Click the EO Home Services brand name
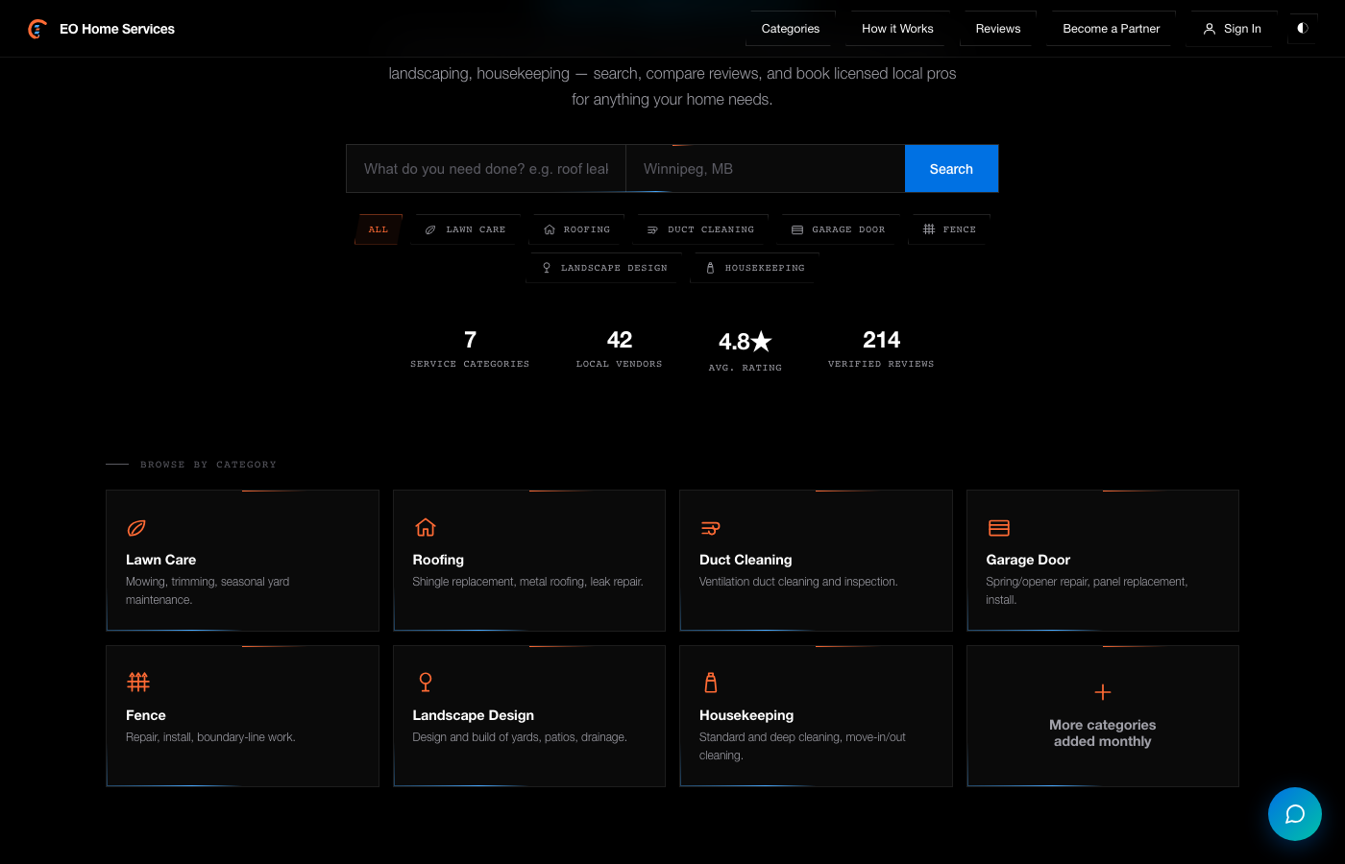The image size is (1345, 864). click(117, 29)
